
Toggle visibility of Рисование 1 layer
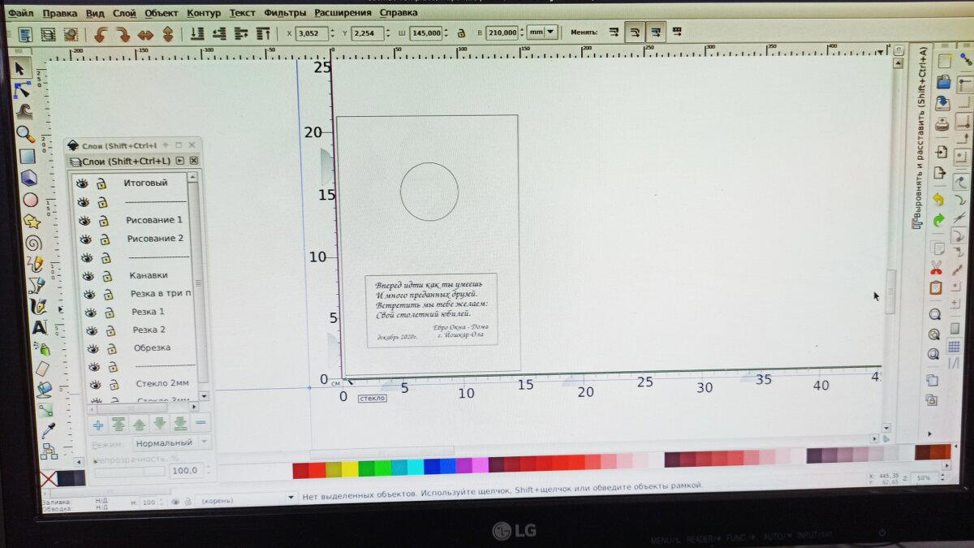pyautogui.click(x=84, y=221)
